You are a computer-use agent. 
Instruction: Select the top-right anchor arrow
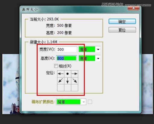[75, 74]
